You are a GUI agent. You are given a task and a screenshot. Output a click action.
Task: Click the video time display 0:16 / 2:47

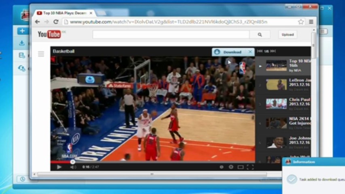click(91, 167)
